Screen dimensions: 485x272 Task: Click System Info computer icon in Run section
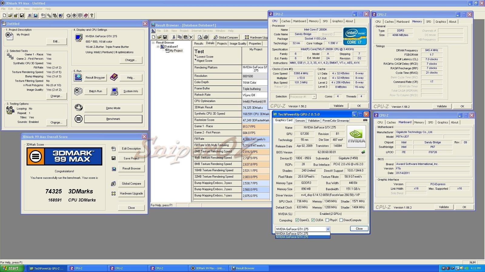pos(114,91)
